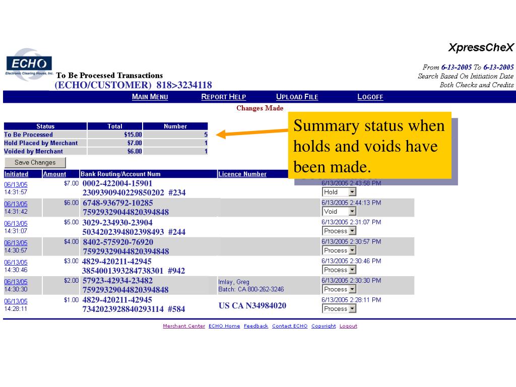This screenshot has height=387, width=516.
Task: Open the Main Menu link
Action: click(x=150, y=97)
